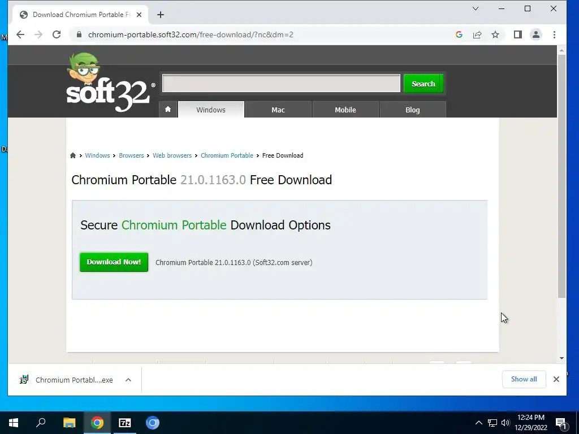579x434 pixels.
Task: Click Show all downloads
Action: point(524,379)
